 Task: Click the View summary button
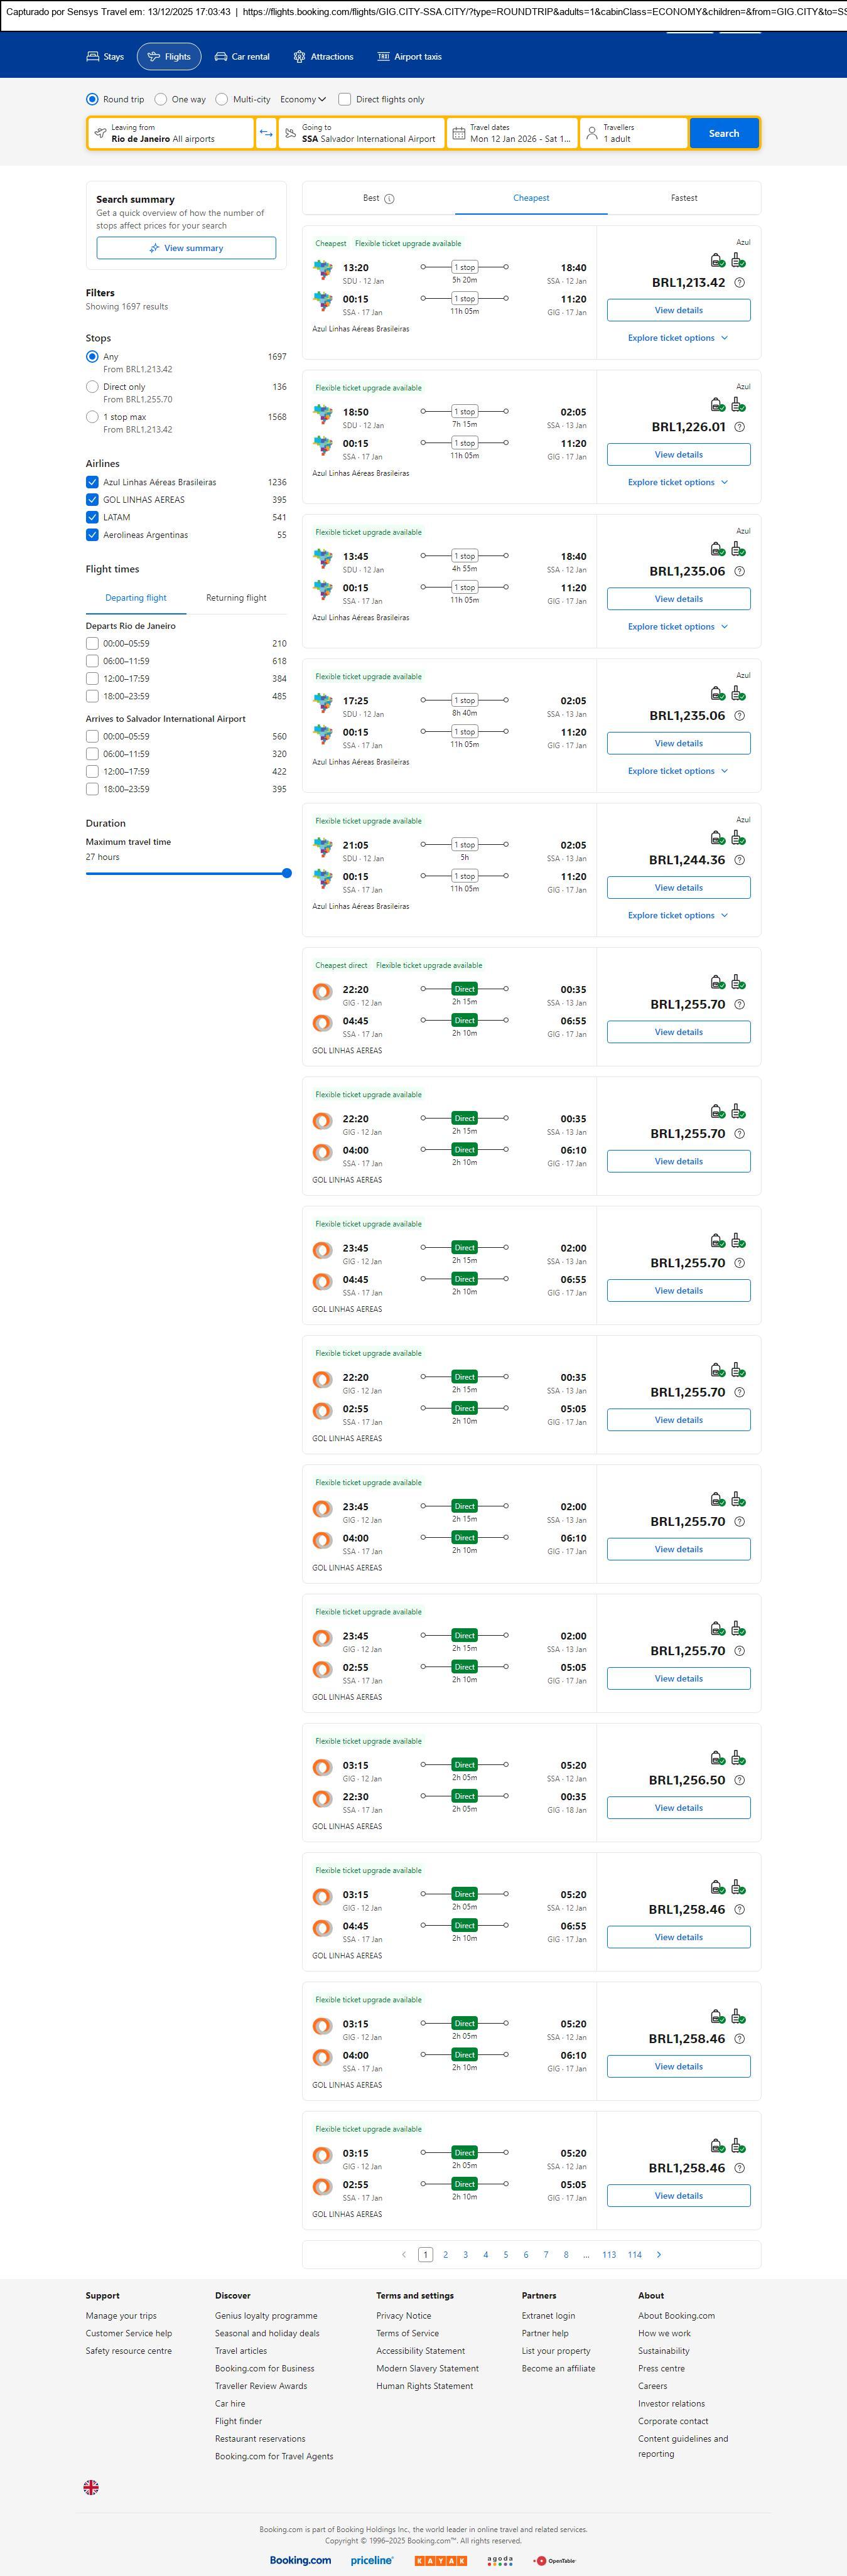coord(186,248)
